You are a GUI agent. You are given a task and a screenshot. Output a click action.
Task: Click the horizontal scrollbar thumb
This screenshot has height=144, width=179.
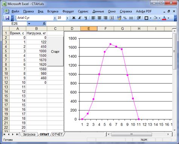tap(132, 134)
